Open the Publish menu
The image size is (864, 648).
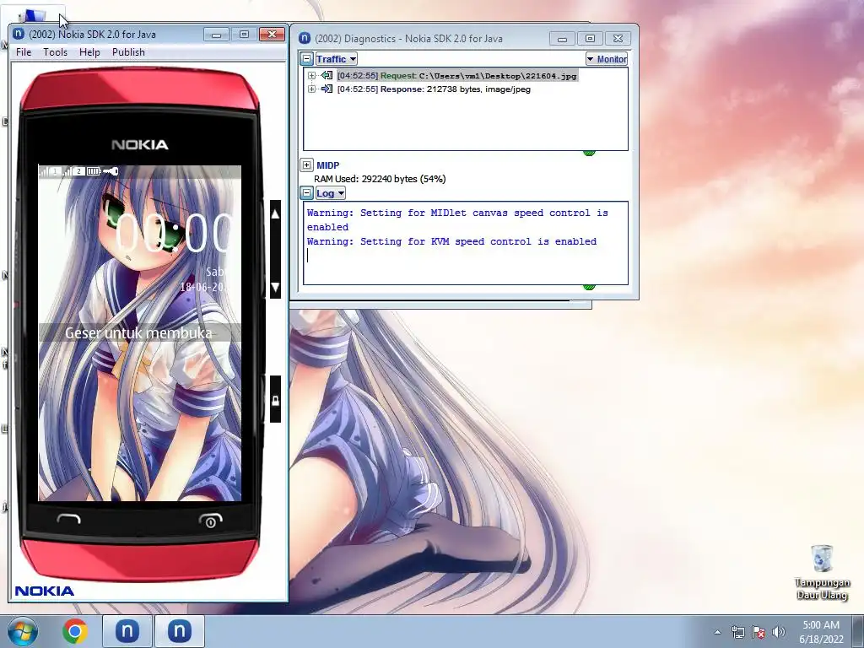tap(128, 51)
